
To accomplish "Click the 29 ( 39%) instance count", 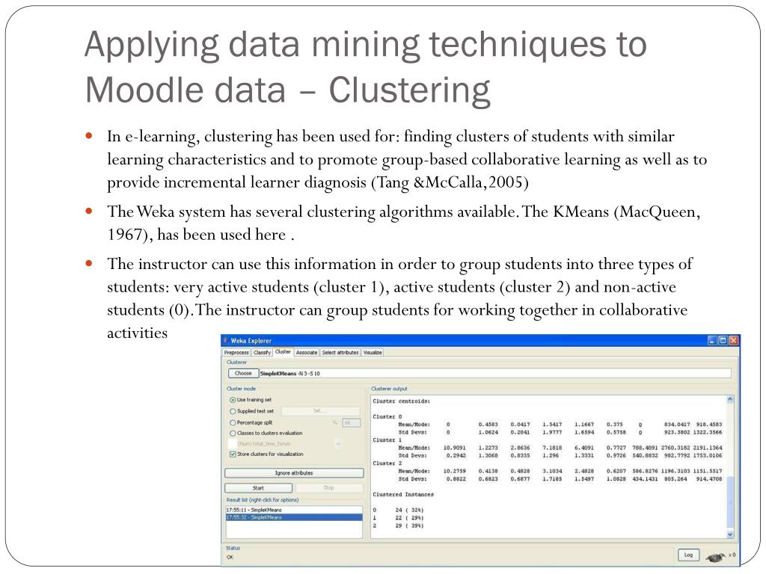I will tap(409, 526).
